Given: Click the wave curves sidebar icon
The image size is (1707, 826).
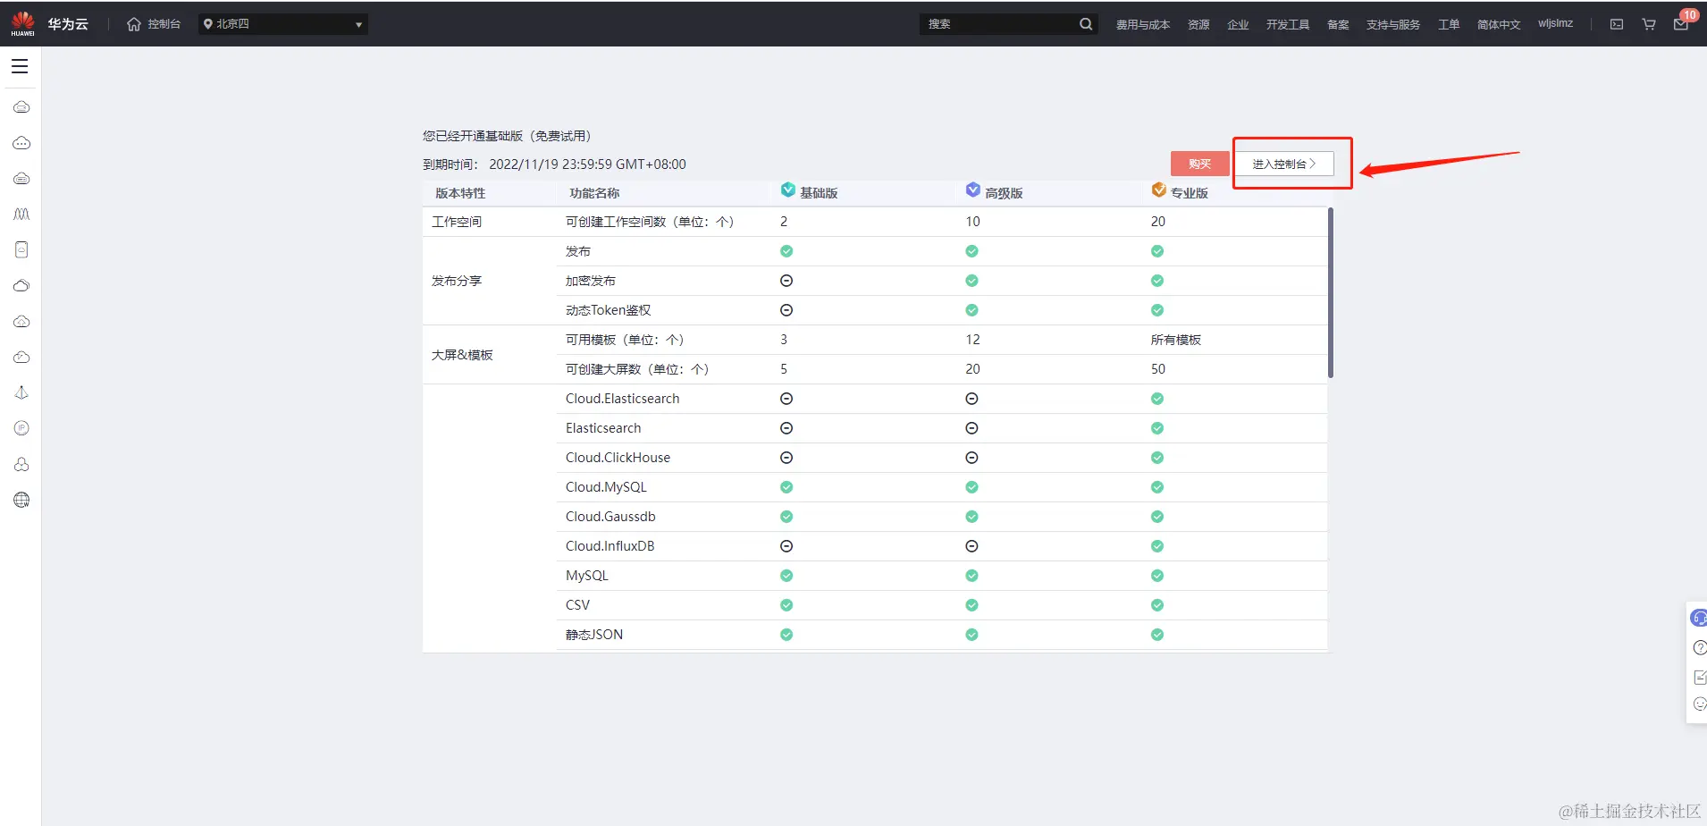Looking at the screenshot, I should coord(21,215).
